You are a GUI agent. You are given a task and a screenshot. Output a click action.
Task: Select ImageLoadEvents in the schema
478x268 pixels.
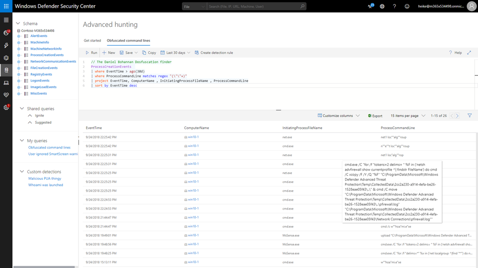(43, 87)
